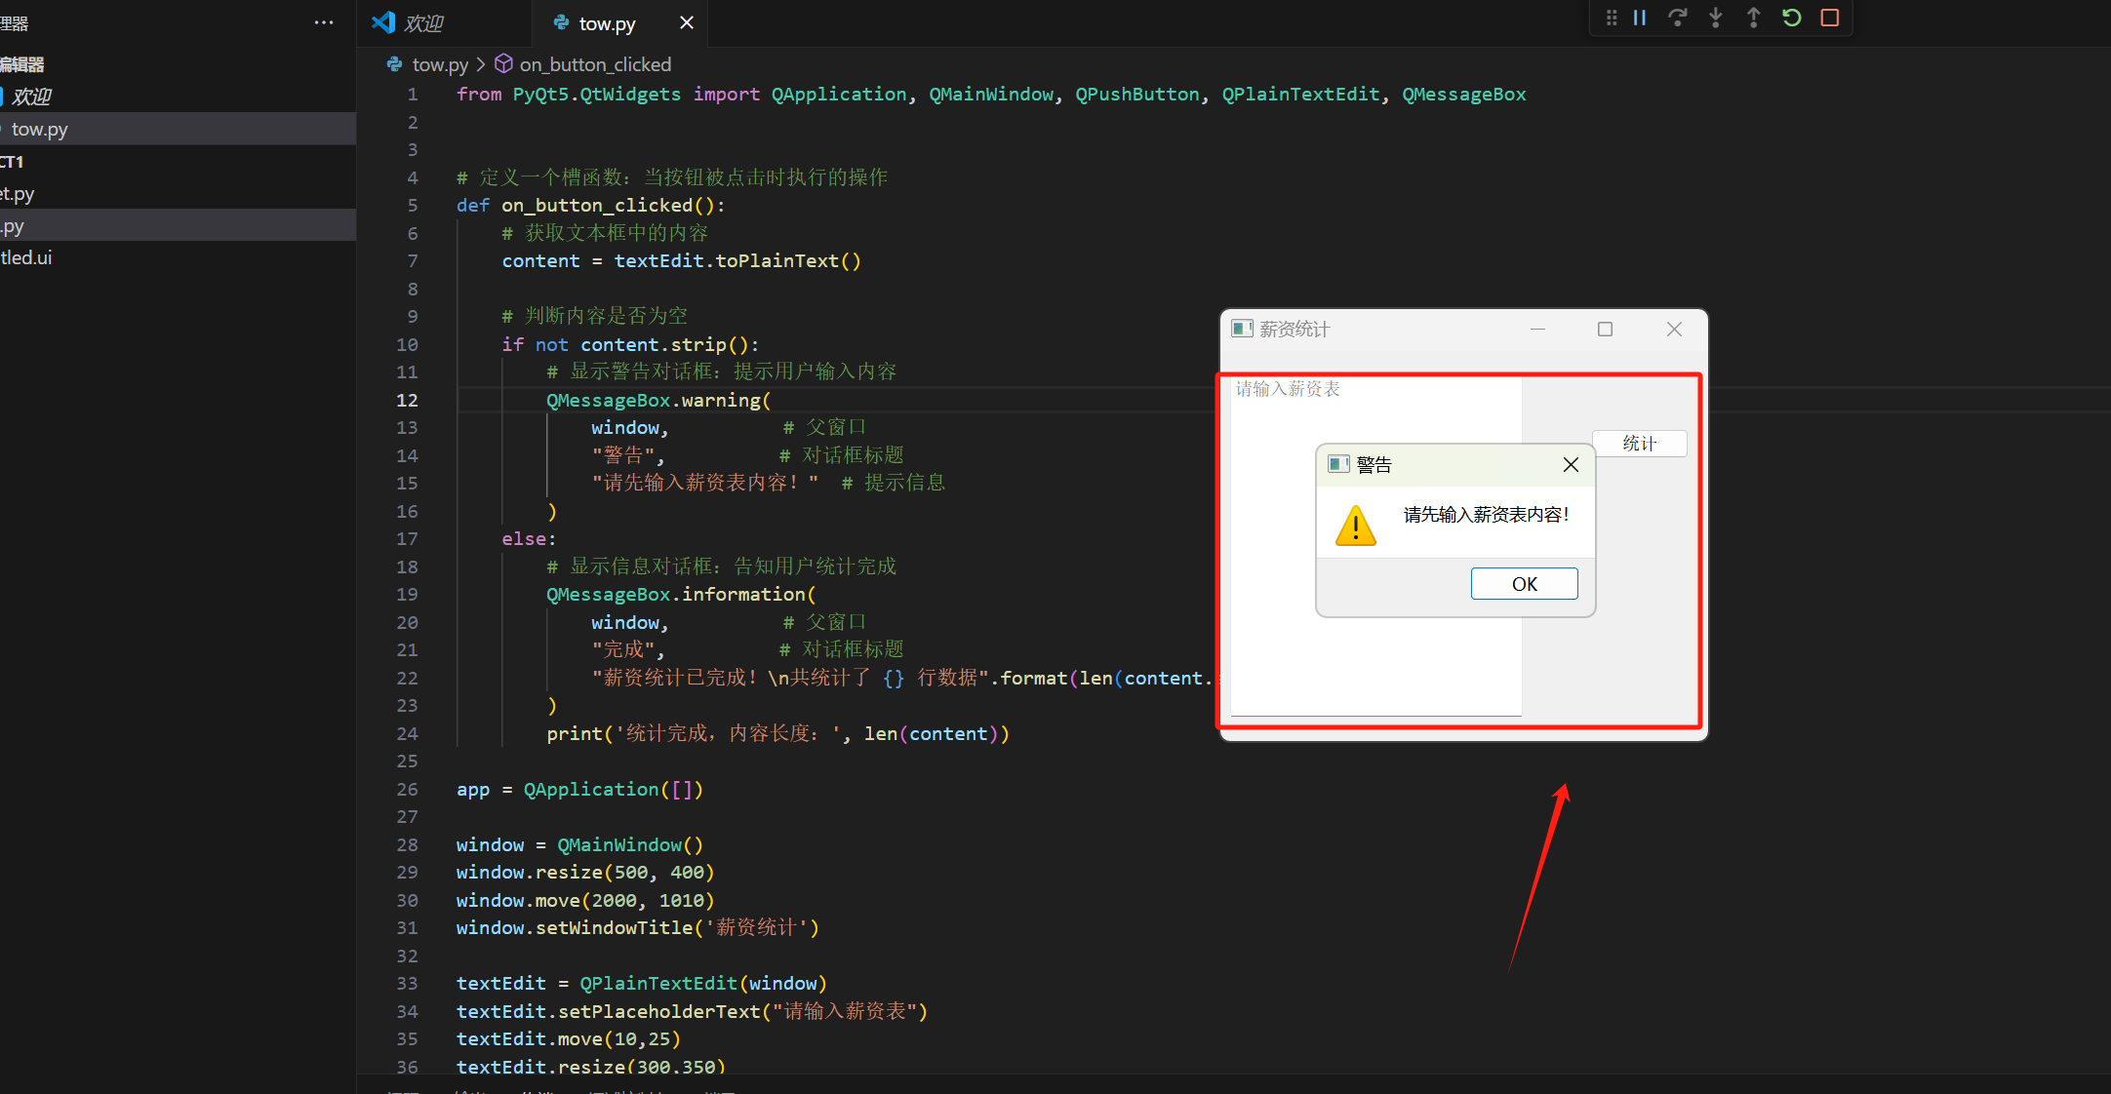
Task: Click the app = QApplication([]) line
Action: 579,789
